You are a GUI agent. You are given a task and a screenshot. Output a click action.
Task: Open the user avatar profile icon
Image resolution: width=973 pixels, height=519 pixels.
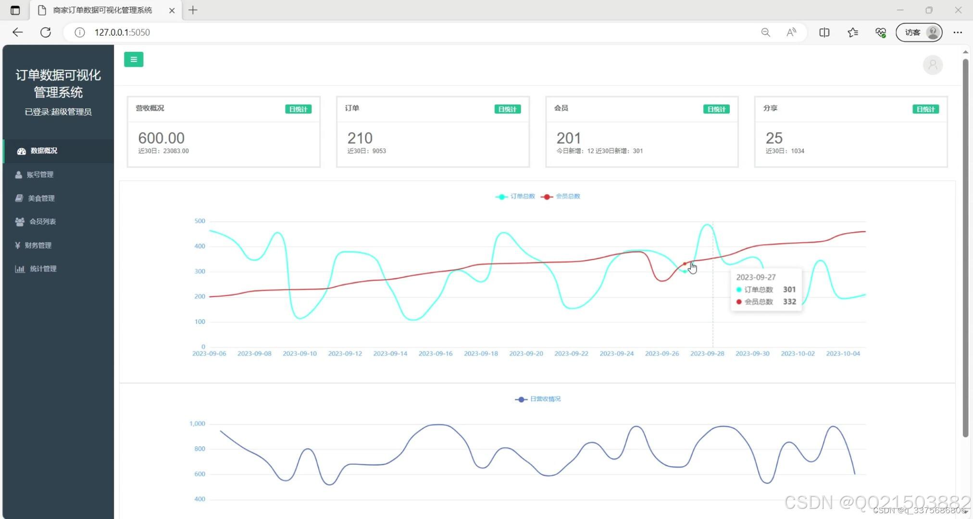tap(933, 65)
